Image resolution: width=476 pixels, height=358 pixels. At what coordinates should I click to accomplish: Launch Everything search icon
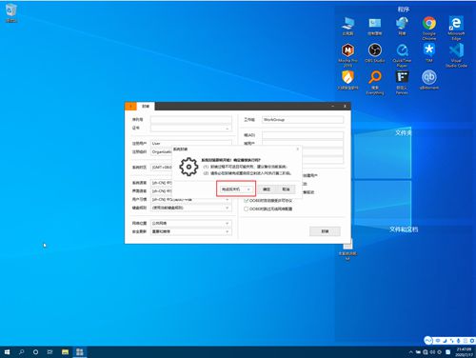pos(375,82)
